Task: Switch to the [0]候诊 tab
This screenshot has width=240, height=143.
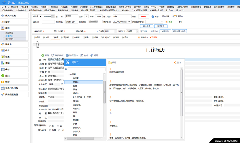Action: coord(37,38)
